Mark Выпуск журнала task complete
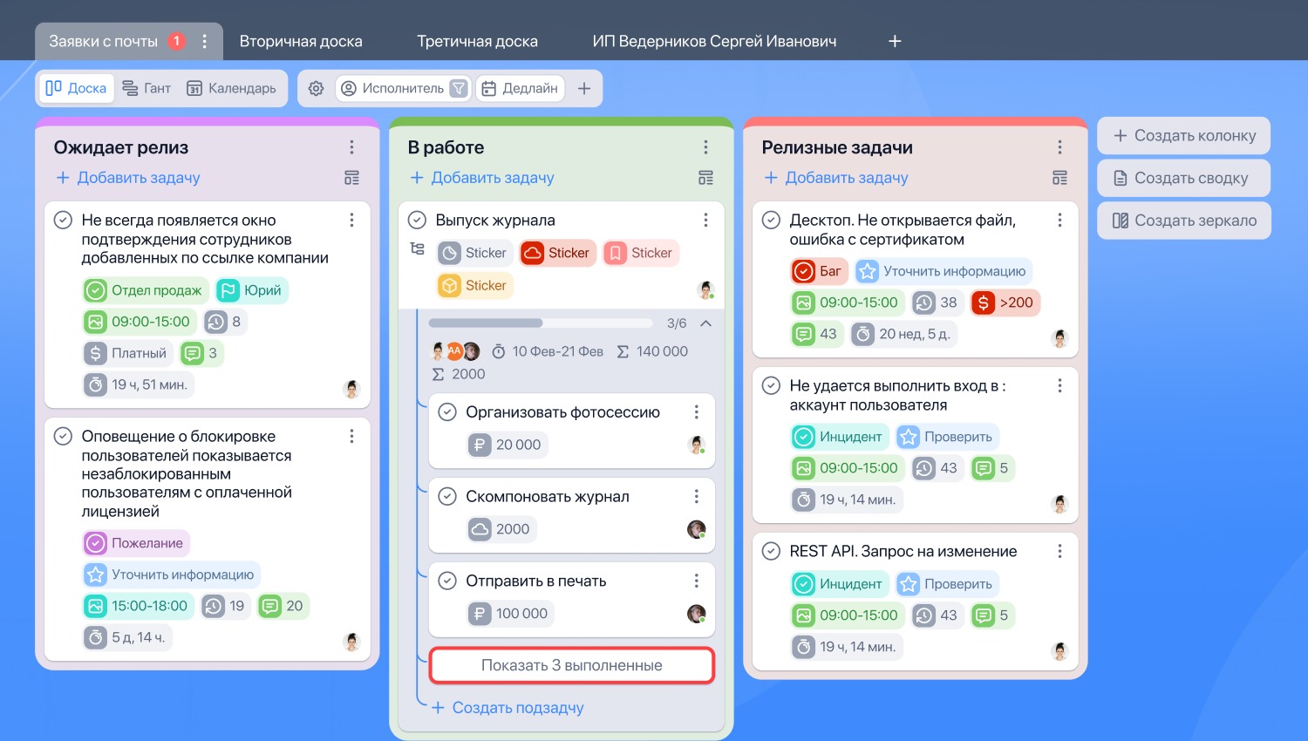This screenshot has width=1308, height=741. tap(417, 220)
